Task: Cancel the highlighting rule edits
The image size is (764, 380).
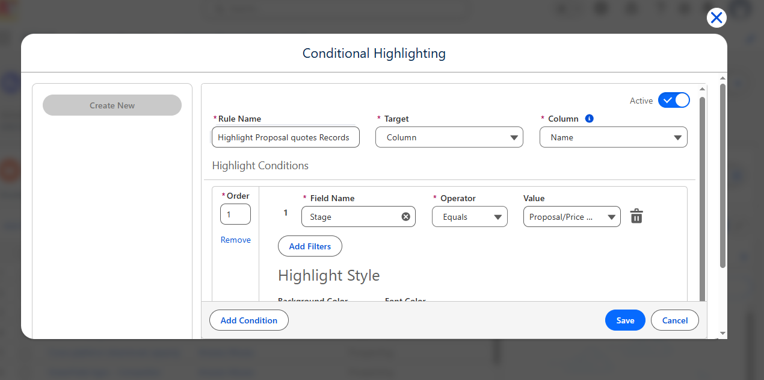Action: (x=675, y=320)
